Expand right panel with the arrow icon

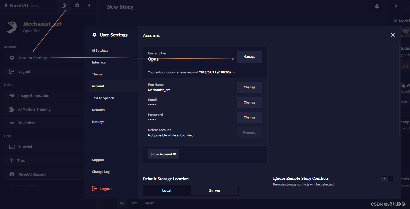coord(396,6)
